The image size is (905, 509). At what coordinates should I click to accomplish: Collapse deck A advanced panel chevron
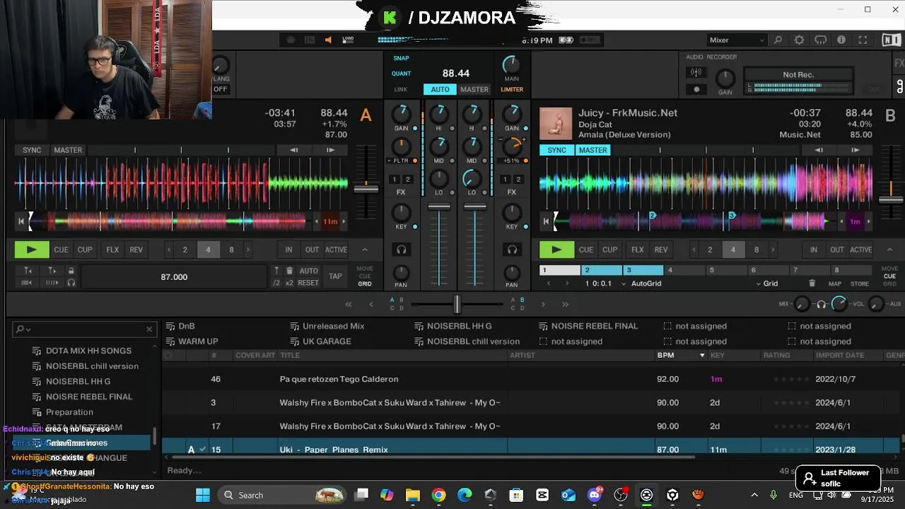tap(365, 250)
